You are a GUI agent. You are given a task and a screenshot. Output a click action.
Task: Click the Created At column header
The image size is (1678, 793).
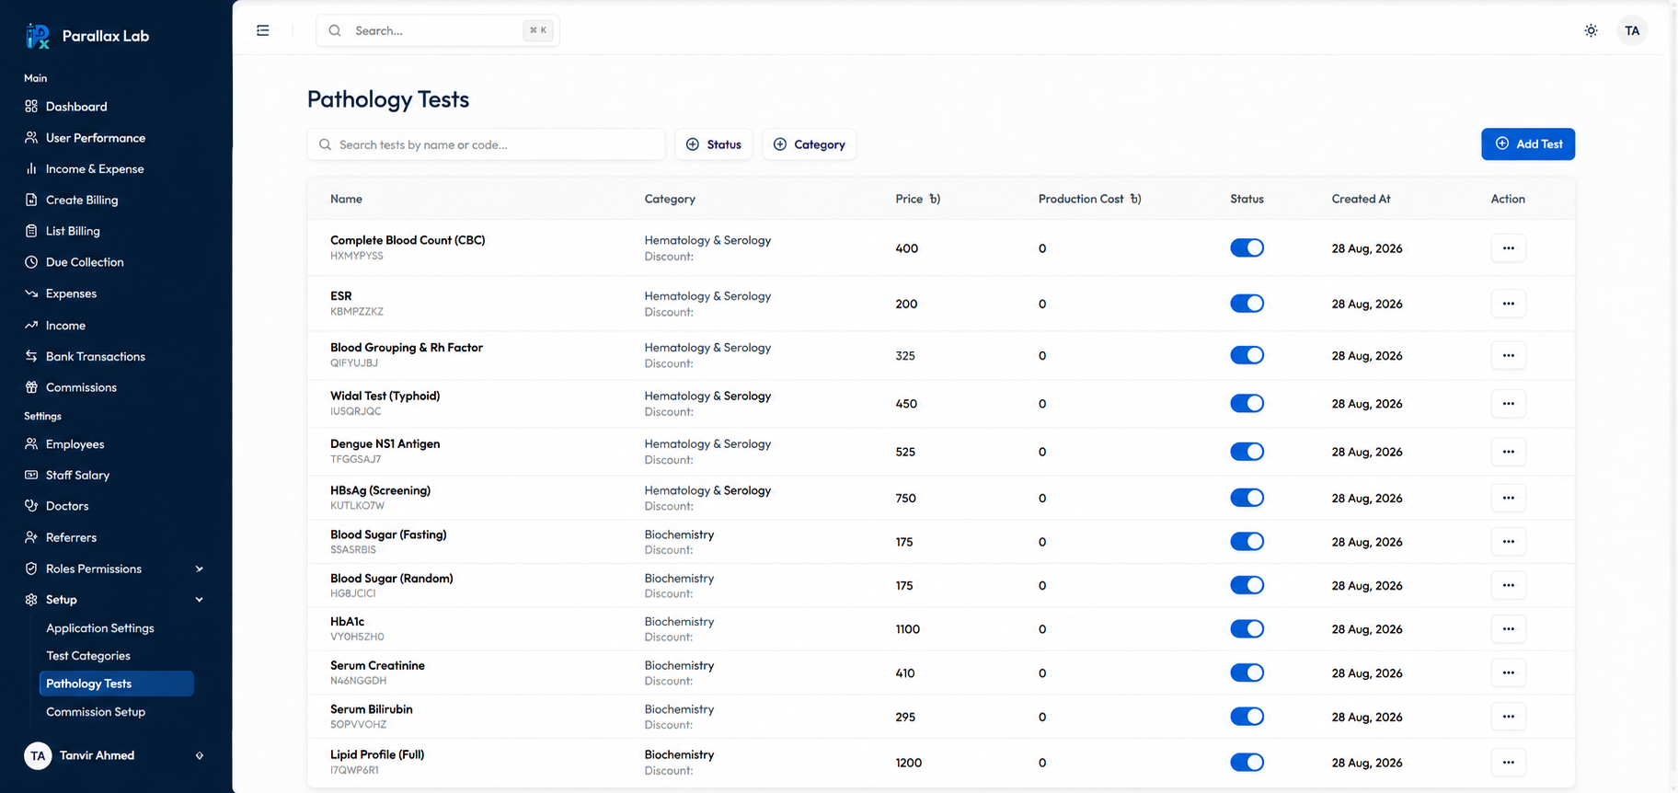tap(1361, 199)
